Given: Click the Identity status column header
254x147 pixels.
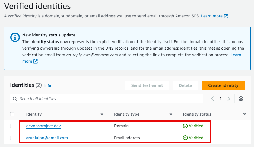Looking at the screenshot, I should [197, 114].
